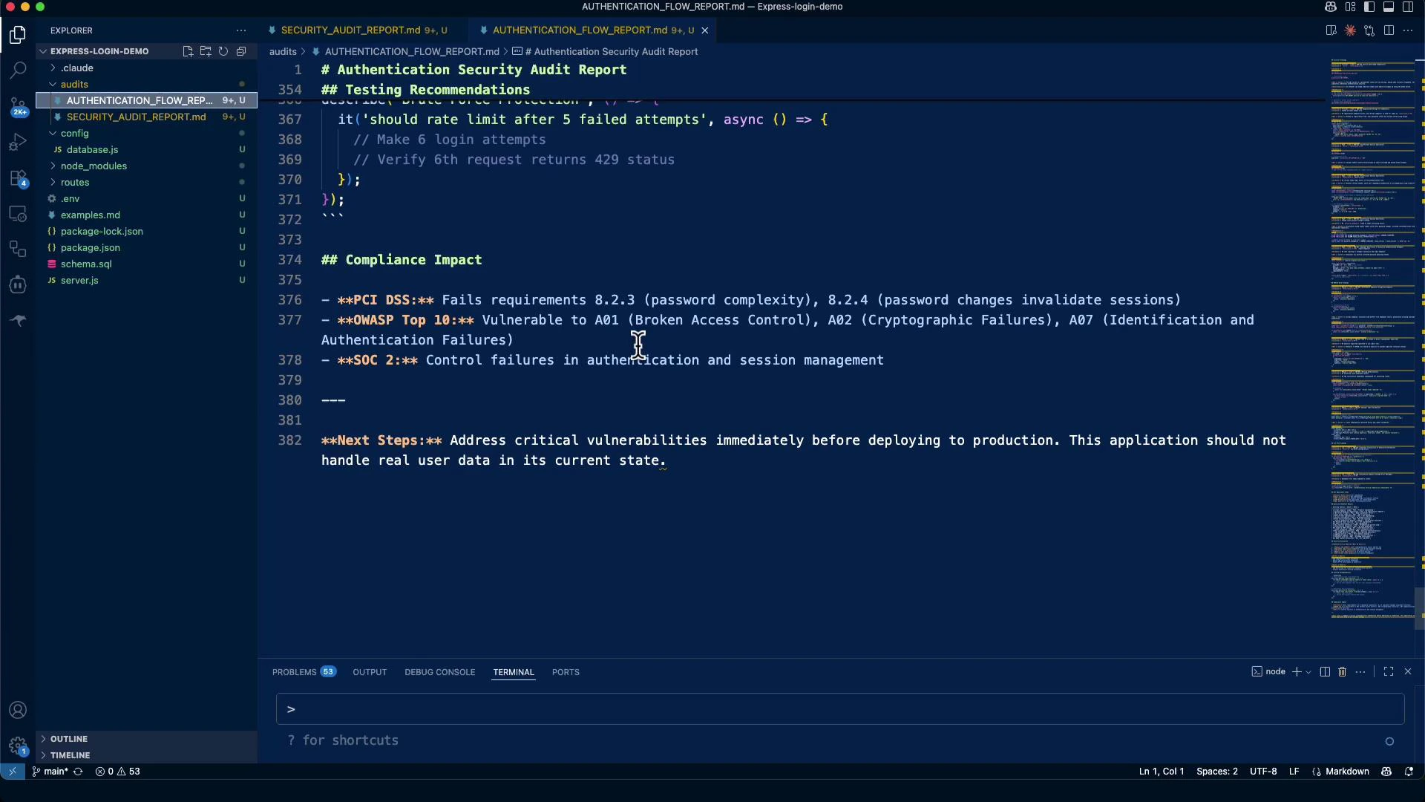Synchronize changes icon beside main branch
Image resolution: width=1425 pixels, height=802 pixels.
click(78, 772)
